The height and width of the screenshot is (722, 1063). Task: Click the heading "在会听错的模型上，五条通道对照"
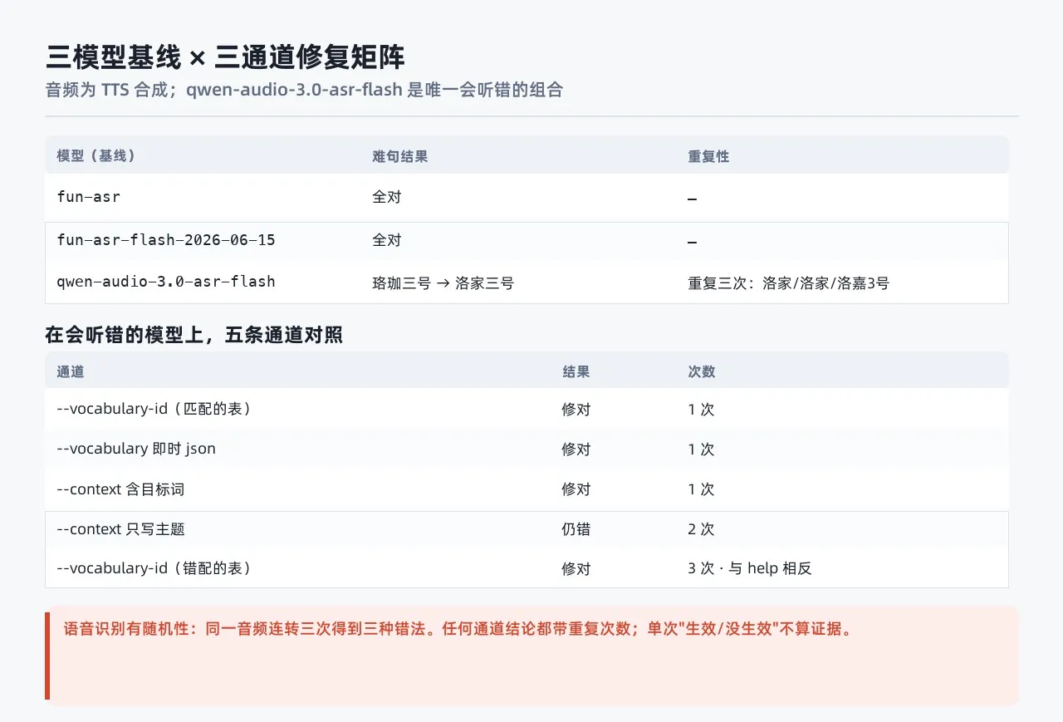point(194,336)
